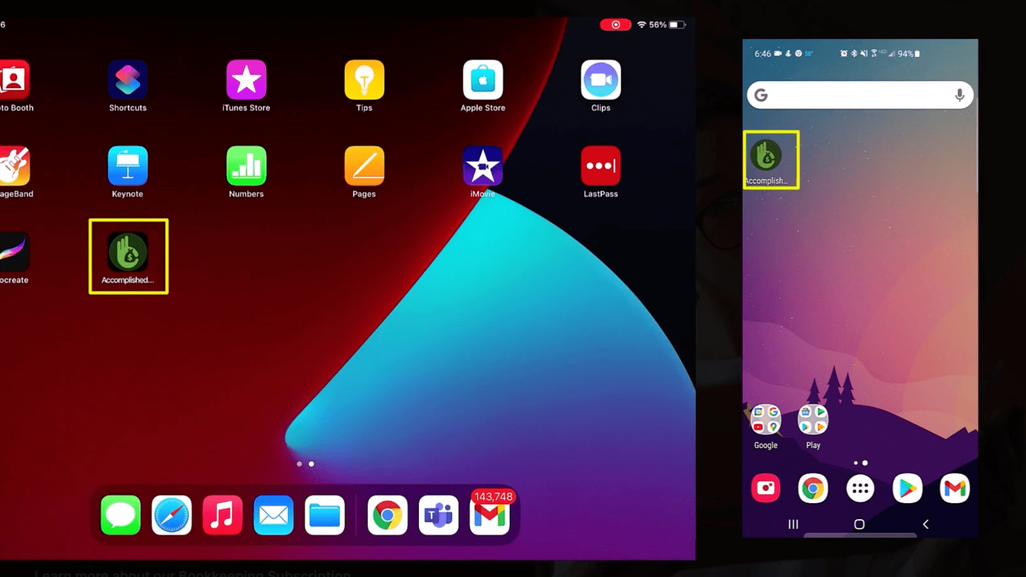The image size is (1026, 577).
Task: Open Google Play Store on Android
Action: (x=907, y=488)
